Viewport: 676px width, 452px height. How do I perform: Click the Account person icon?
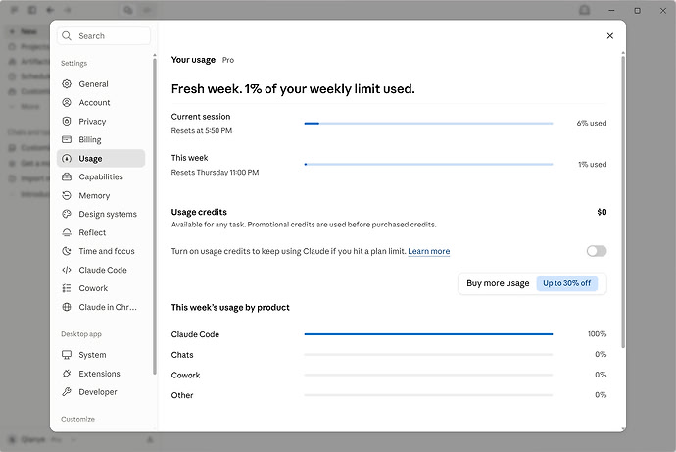pos(67,102)
